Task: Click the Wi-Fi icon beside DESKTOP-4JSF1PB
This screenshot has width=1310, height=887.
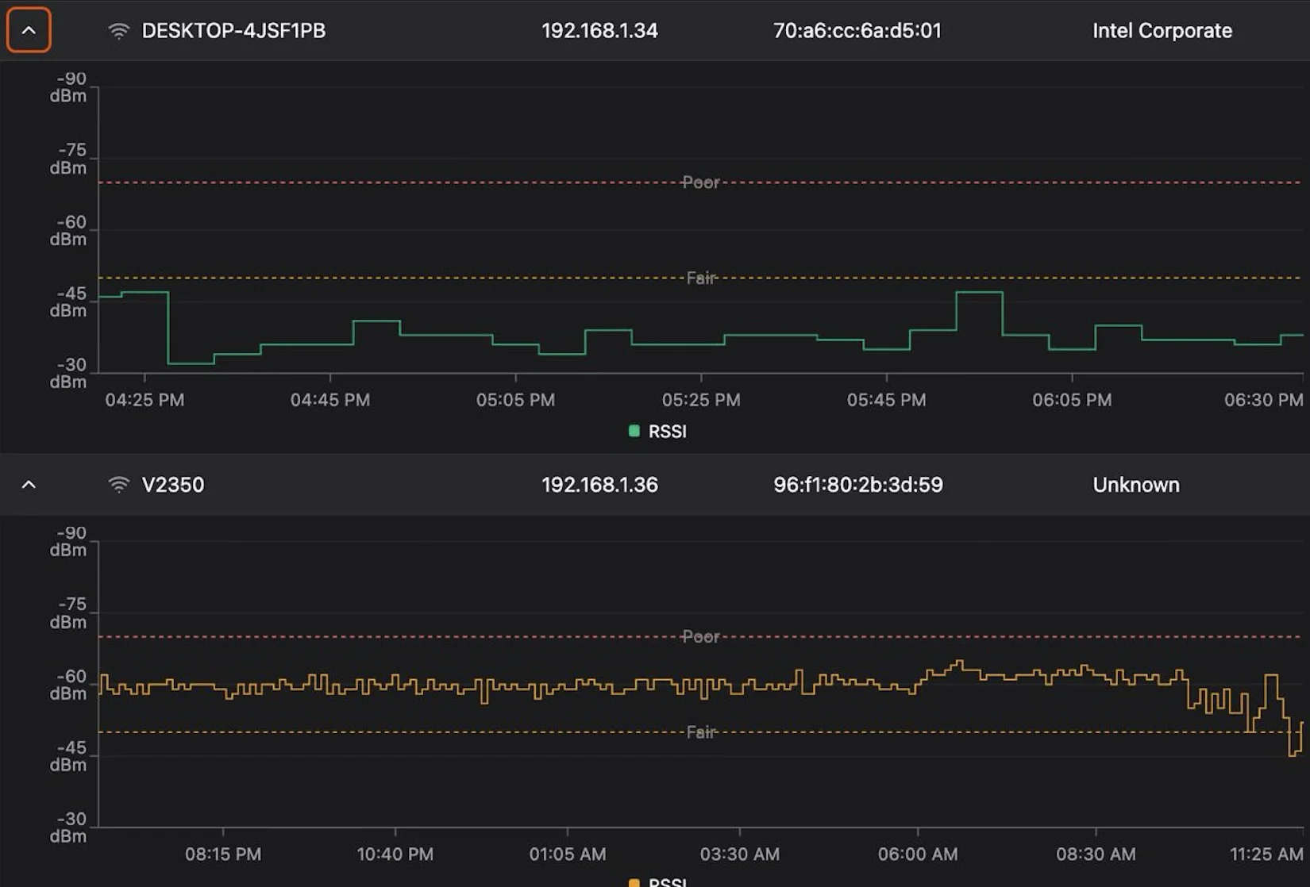Action: pyautogui.click(x=119, y=30)
